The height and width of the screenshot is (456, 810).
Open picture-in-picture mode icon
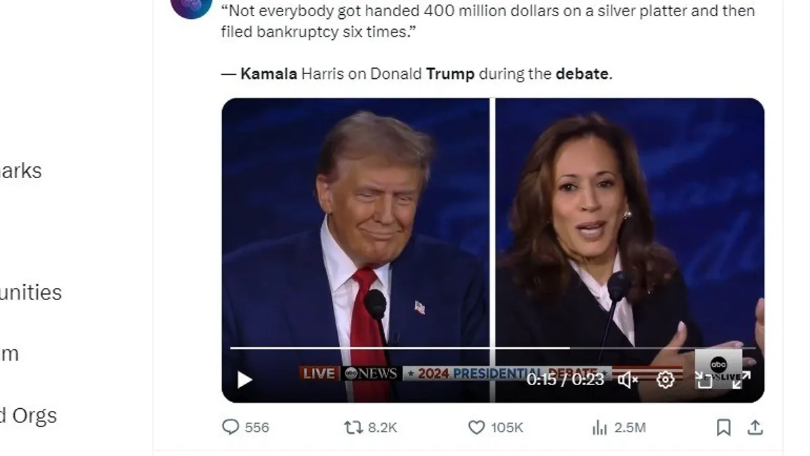(x=704, y=380)
